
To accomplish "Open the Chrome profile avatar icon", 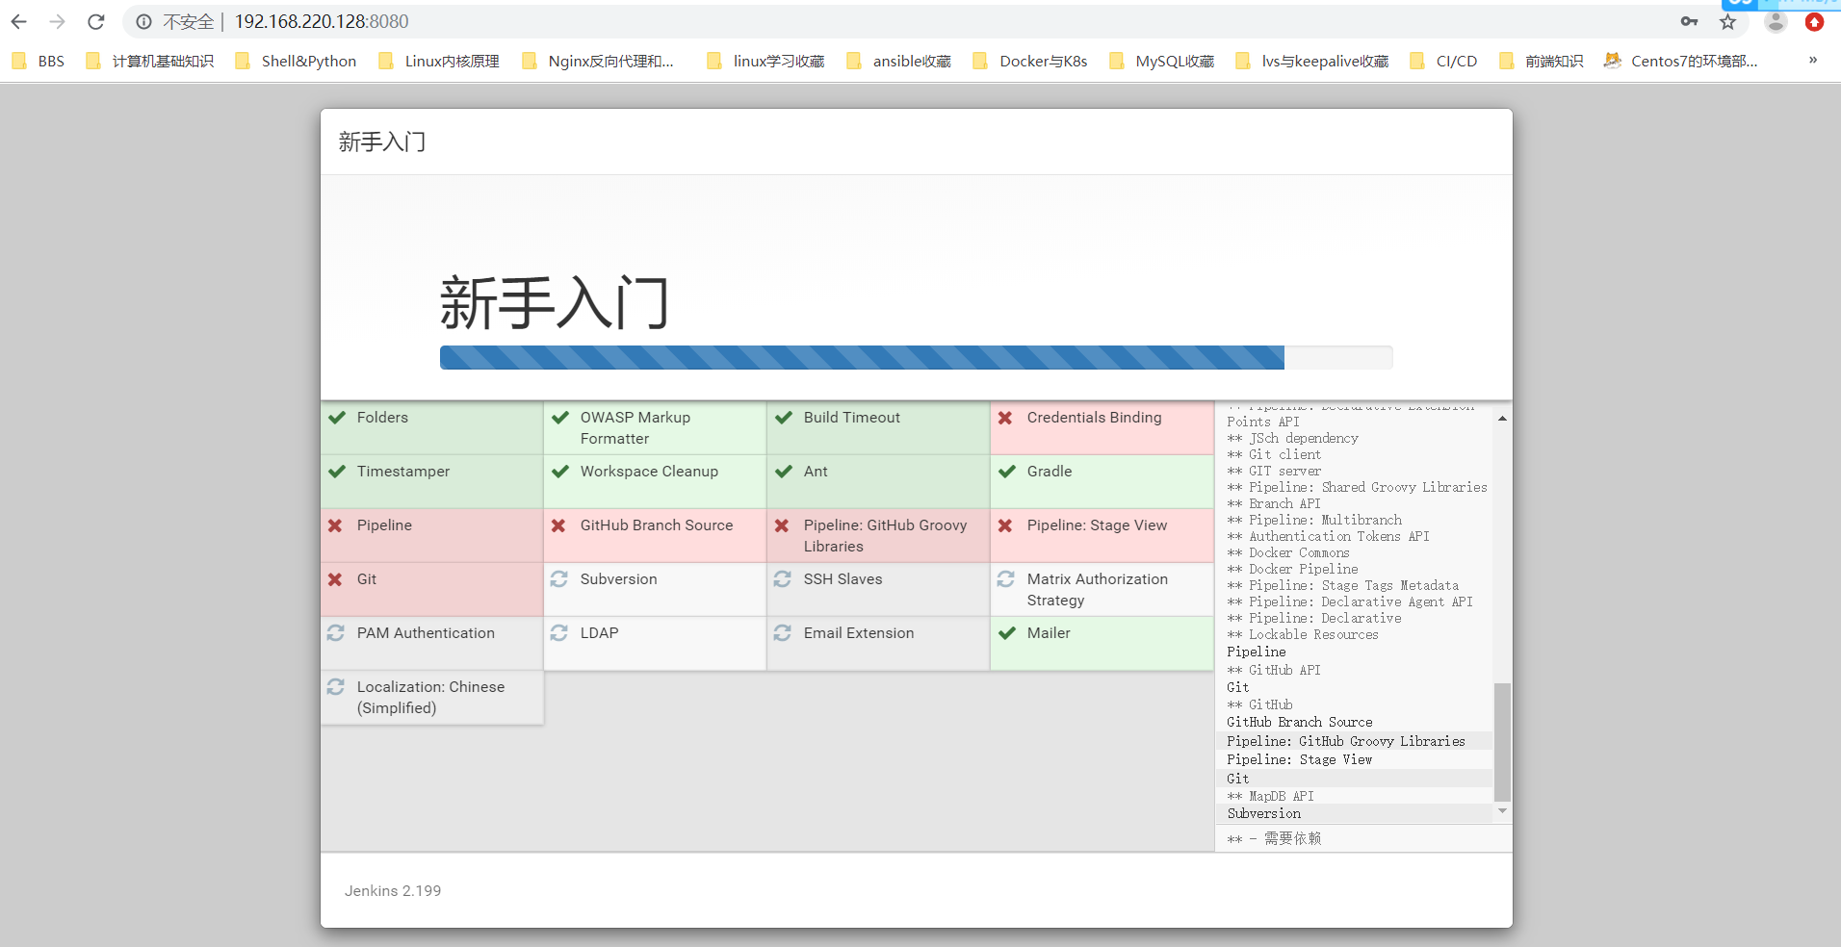I will coord(1776,21).
